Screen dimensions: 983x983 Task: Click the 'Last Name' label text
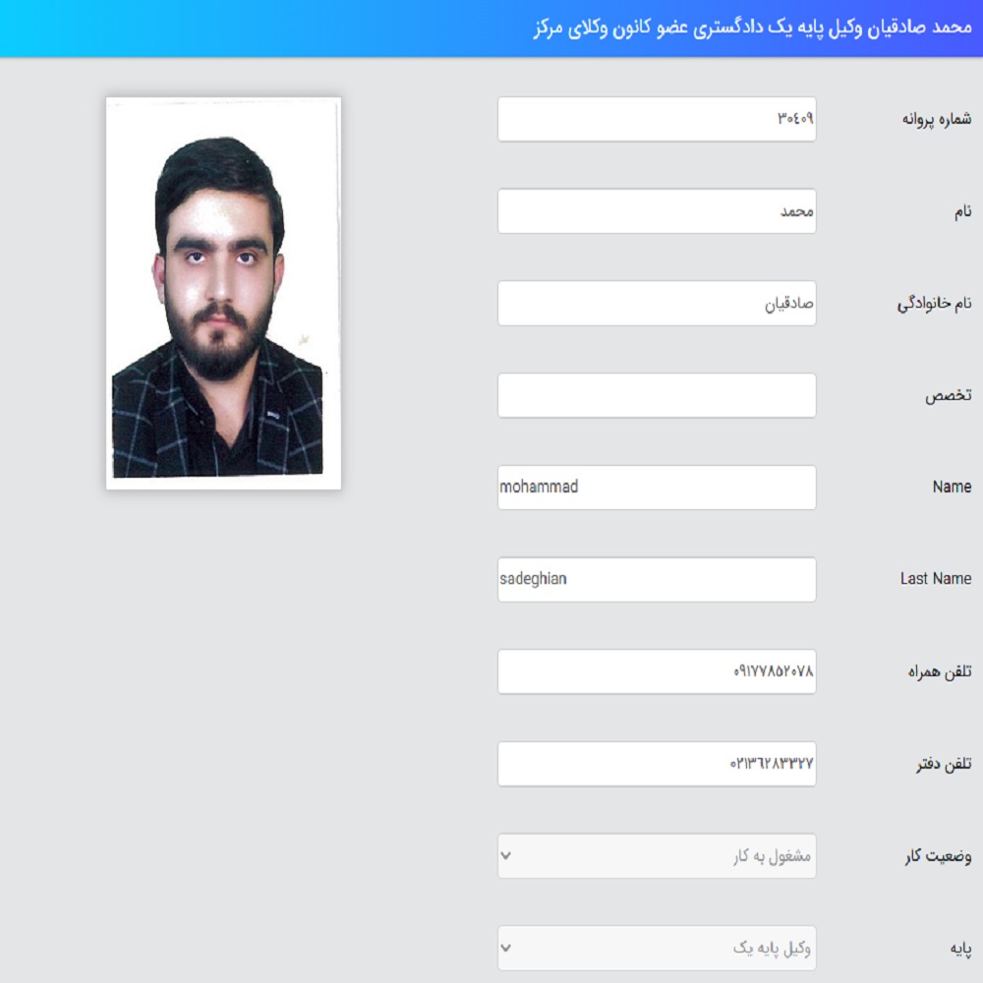(x=936, y=579)
